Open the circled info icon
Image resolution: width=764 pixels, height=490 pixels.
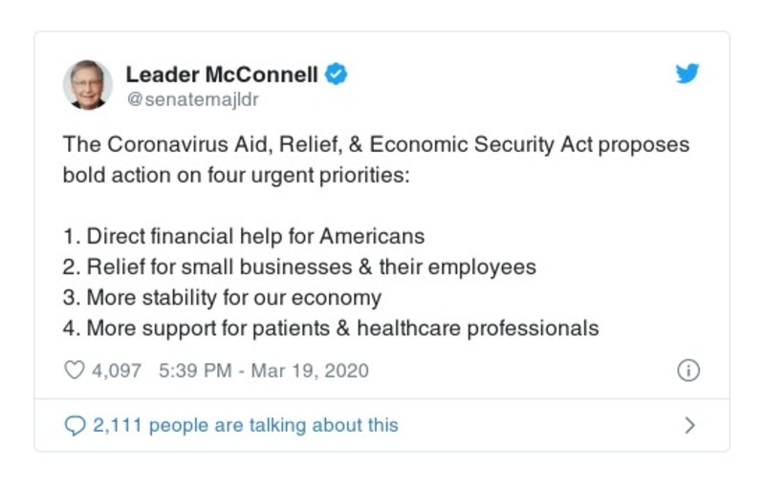pyautogui.click(x=688, y=371)
